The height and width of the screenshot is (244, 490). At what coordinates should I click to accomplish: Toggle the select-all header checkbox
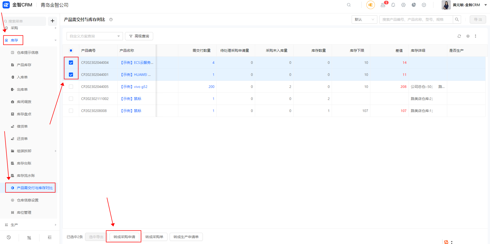(x=71, y=50)
